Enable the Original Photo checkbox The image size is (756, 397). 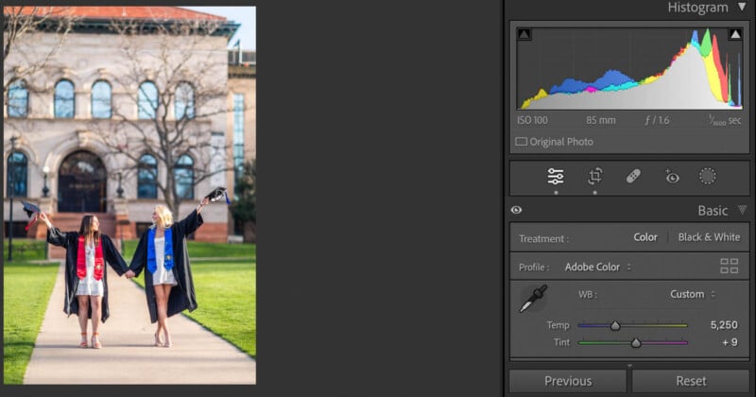point(521,142)
